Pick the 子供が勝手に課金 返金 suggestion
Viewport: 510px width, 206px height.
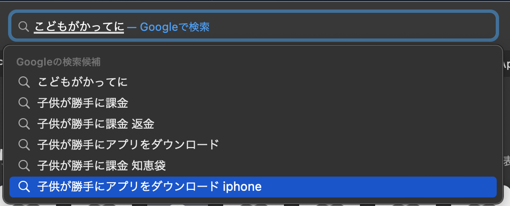[x=96, y=124]
